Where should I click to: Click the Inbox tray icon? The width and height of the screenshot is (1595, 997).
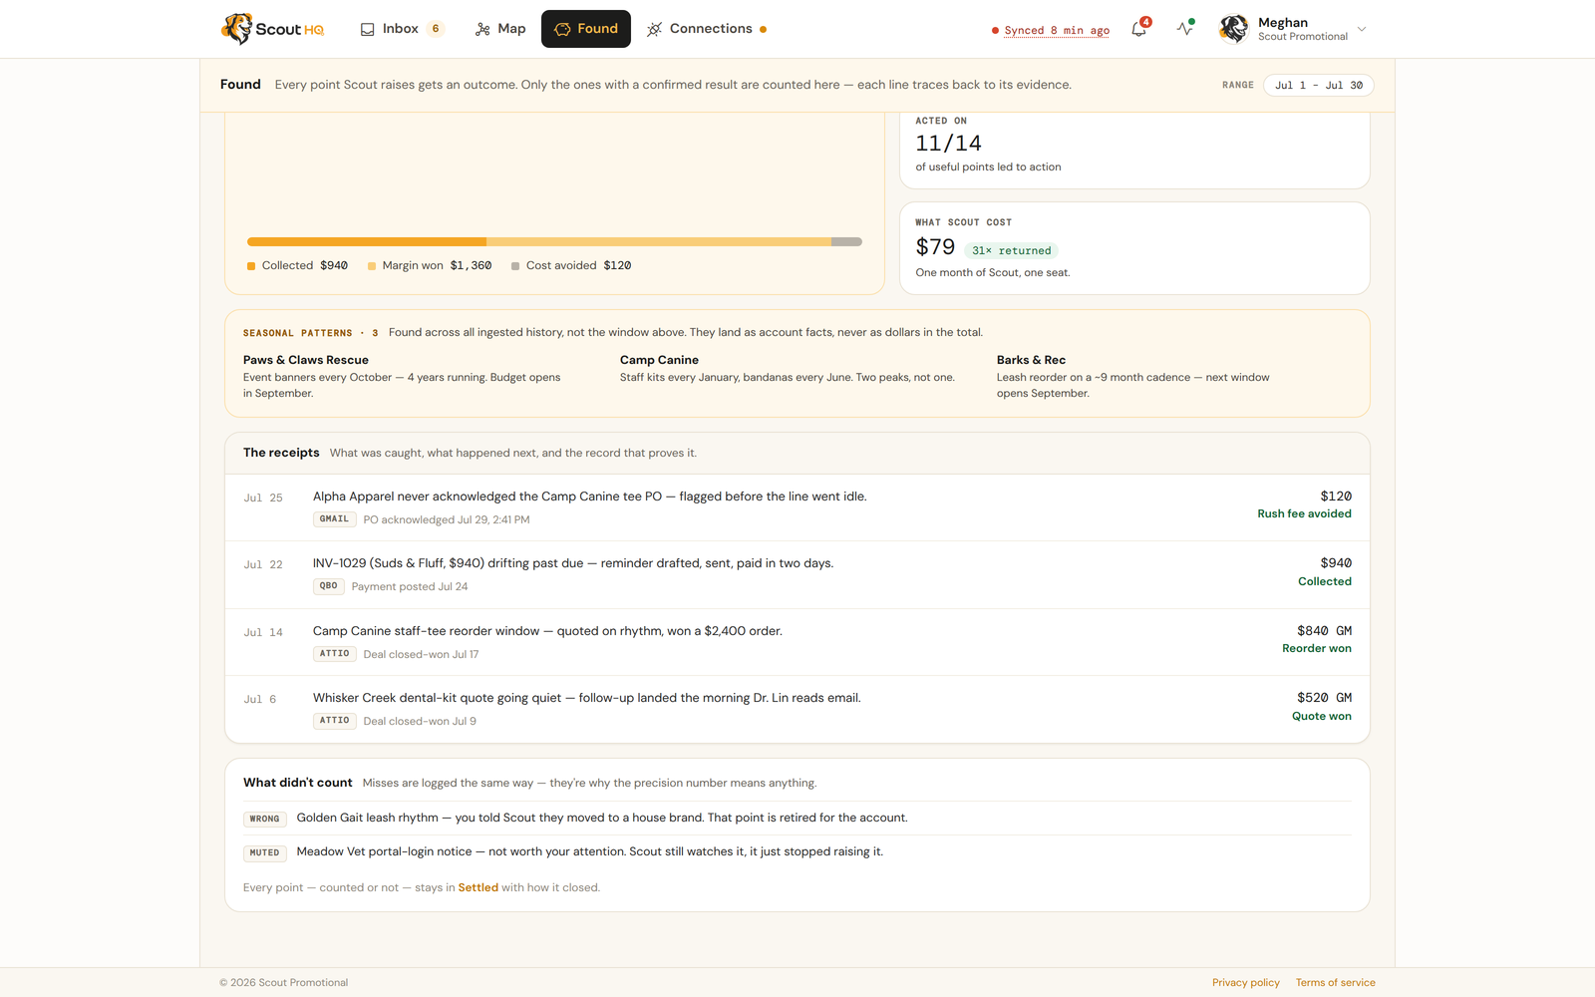368,29
